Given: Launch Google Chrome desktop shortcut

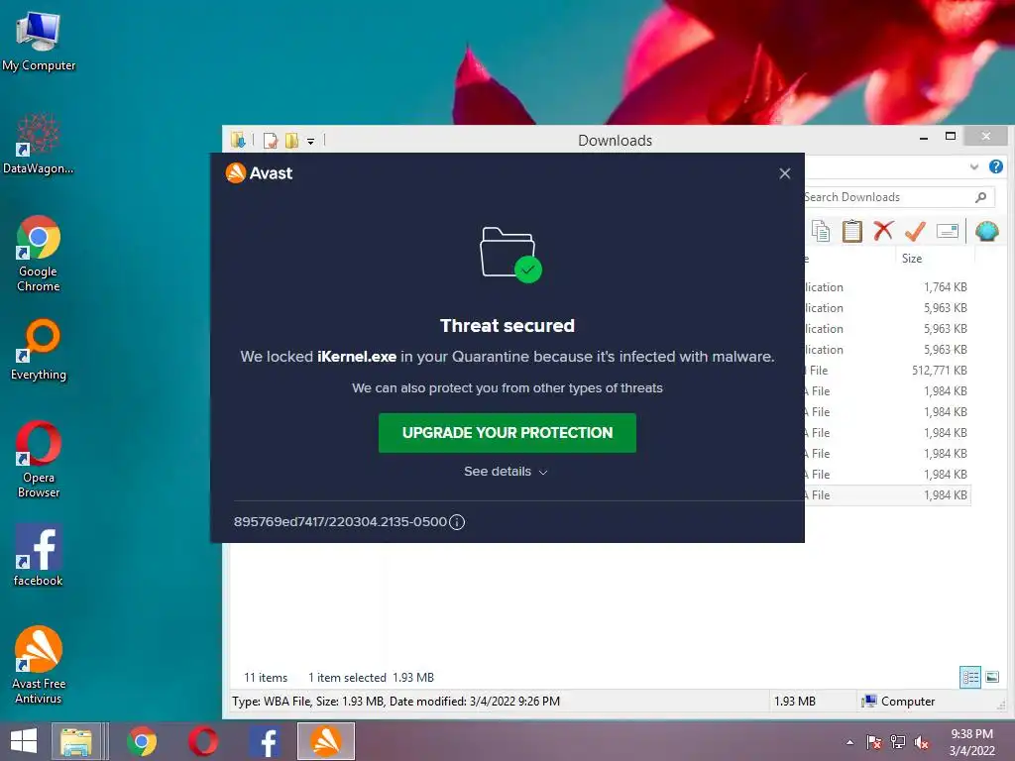Looking at the screenshot, I should (39, 254).
